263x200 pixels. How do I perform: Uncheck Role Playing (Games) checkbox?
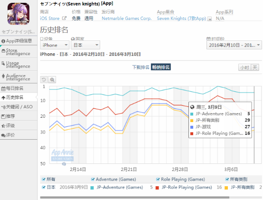(x=158, y=179)
